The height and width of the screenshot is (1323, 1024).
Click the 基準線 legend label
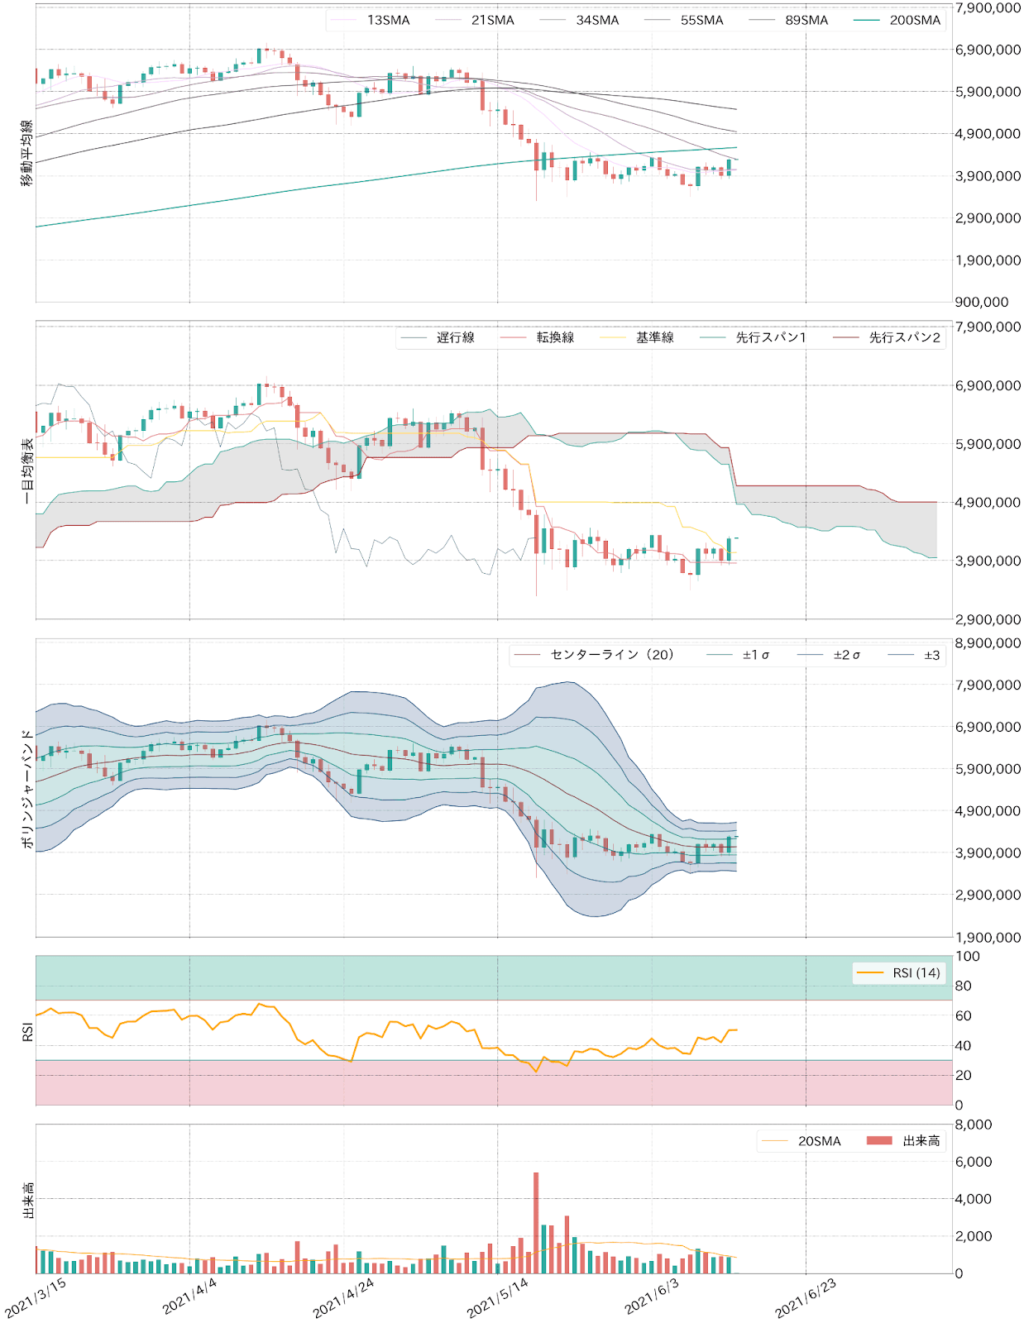click(x=654, y=337)
